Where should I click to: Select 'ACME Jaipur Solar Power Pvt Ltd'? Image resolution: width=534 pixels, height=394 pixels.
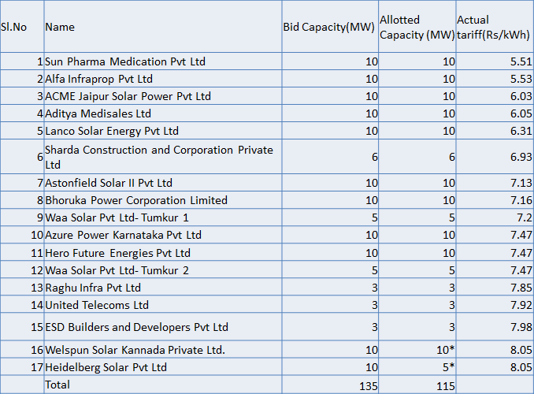point(163,96)
